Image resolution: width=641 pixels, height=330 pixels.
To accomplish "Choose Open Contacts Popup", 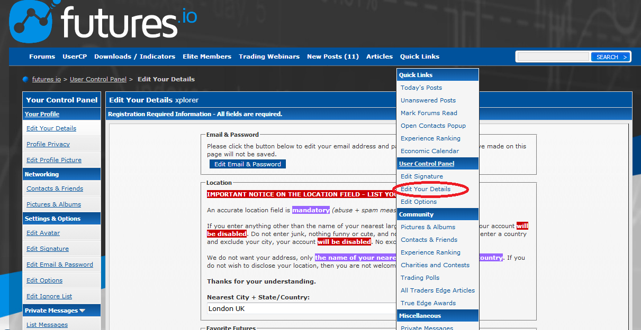I will click(433, 126).
